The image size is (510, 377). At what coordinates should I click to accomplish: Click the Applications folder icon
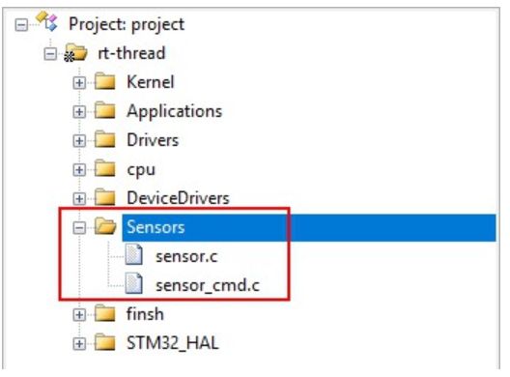coord(104,110)
